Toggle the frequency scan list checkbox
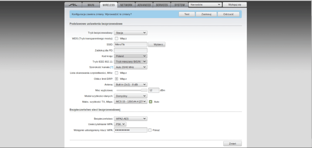This screenshot has height=148, width=312. [116, 73]
